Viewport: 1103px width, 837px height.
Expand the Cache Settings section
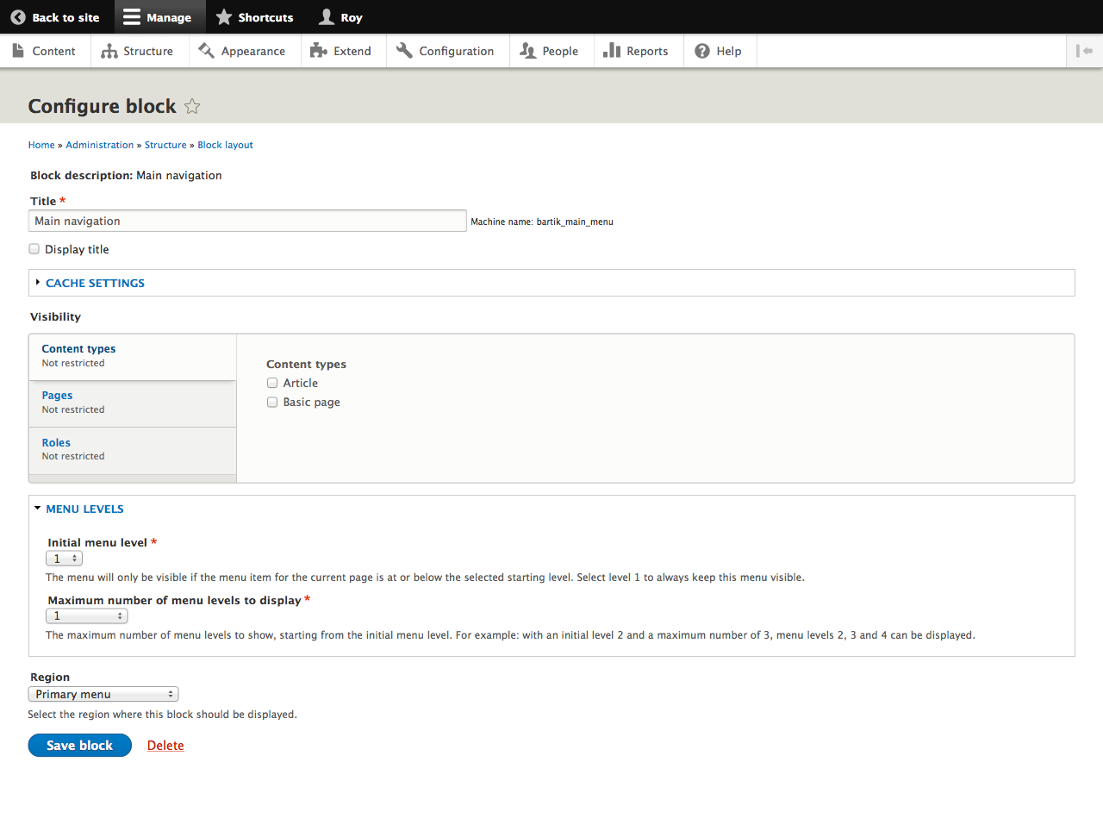click(x=95, y=283)
